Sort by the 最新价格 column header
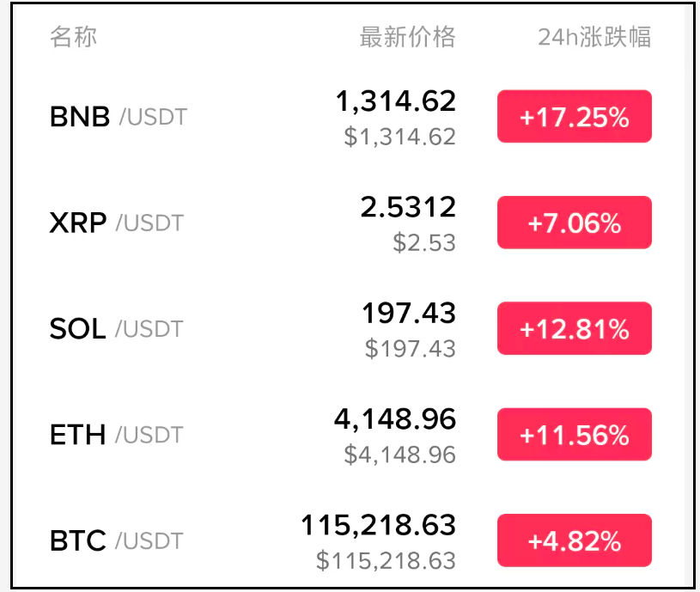This screenshot has height=592, width=700. pos(407,37)
